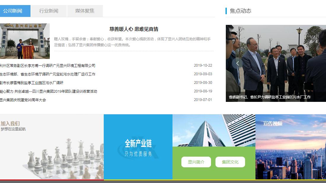The image size is (326, 183).
Task: Click the date 2019-10-22
Action: [x=203, y=65]
